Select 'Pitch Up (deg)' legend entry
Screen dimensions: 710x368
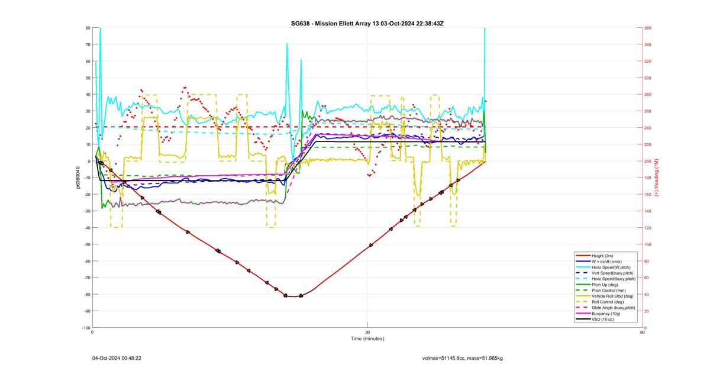(606, 285)
